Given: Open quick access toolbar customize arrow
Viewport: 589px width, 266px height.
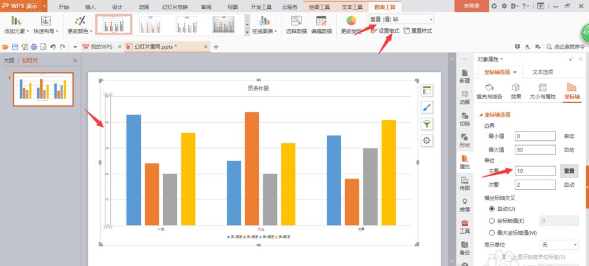Looking at the screenshot, I should [75, 47].
